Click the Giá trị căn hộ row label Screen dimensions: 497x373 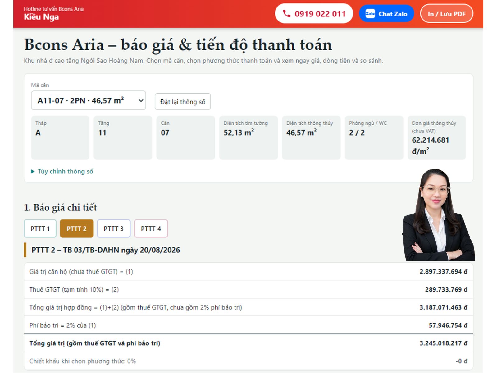81,272
